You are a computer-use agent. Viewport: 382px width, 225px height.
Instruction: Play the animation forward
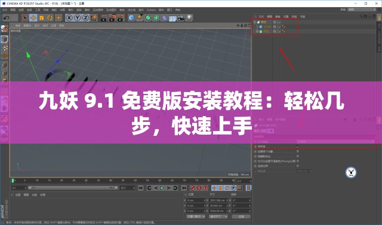click(162, 188)
